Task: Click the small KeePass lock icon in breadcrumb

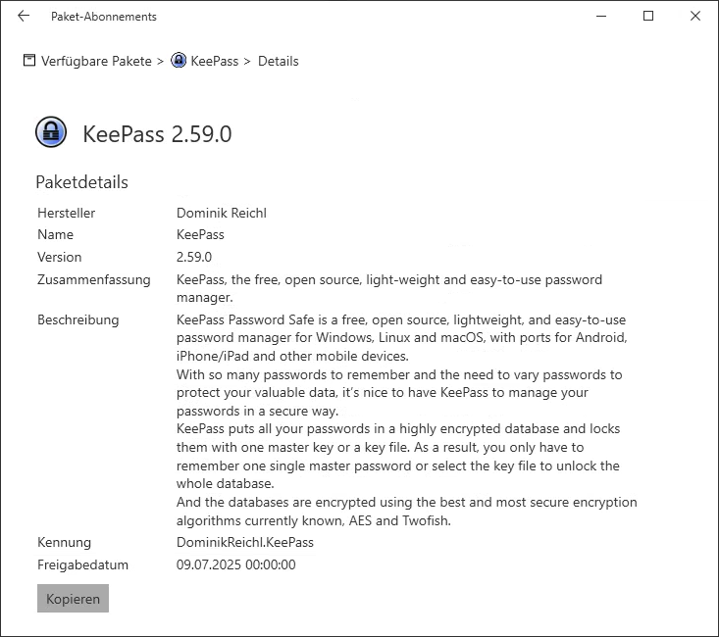Action: [179, 61]
